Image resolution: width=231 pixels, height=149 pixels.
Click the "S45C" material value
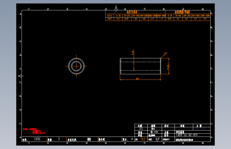coord(37,139)
